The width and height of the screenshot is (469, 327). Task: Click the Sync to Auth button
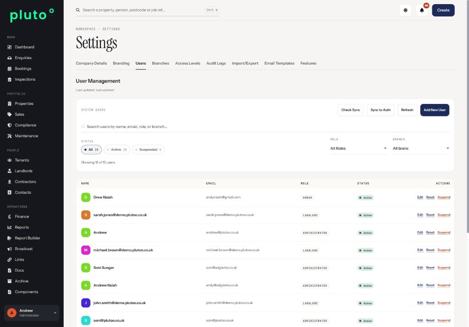[x=381, y=110]
